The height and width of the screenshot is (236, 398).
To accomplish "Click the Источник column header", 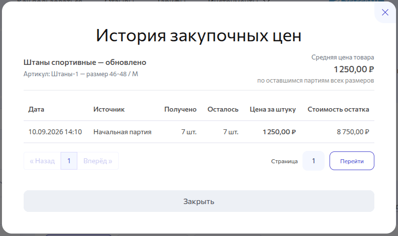I will (109, 109).
